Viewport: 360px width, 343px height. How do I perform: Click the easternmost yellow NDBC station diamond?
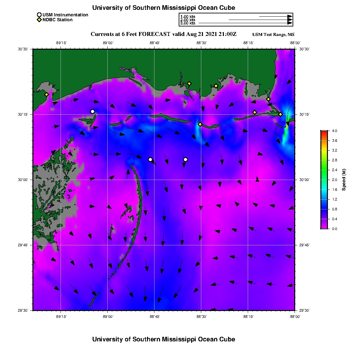pos(280,114)
